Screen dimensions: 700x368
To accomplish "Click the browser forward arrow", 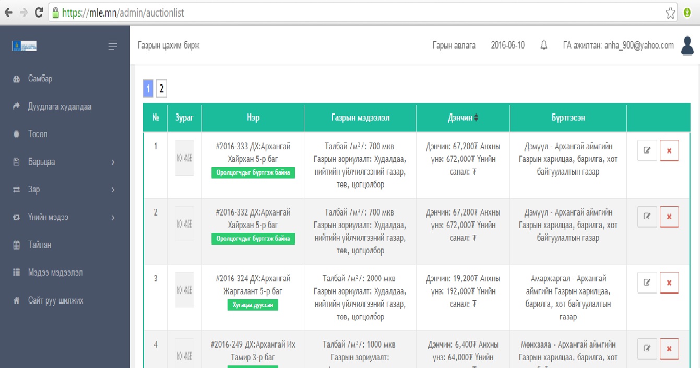I will coord(23,13).
